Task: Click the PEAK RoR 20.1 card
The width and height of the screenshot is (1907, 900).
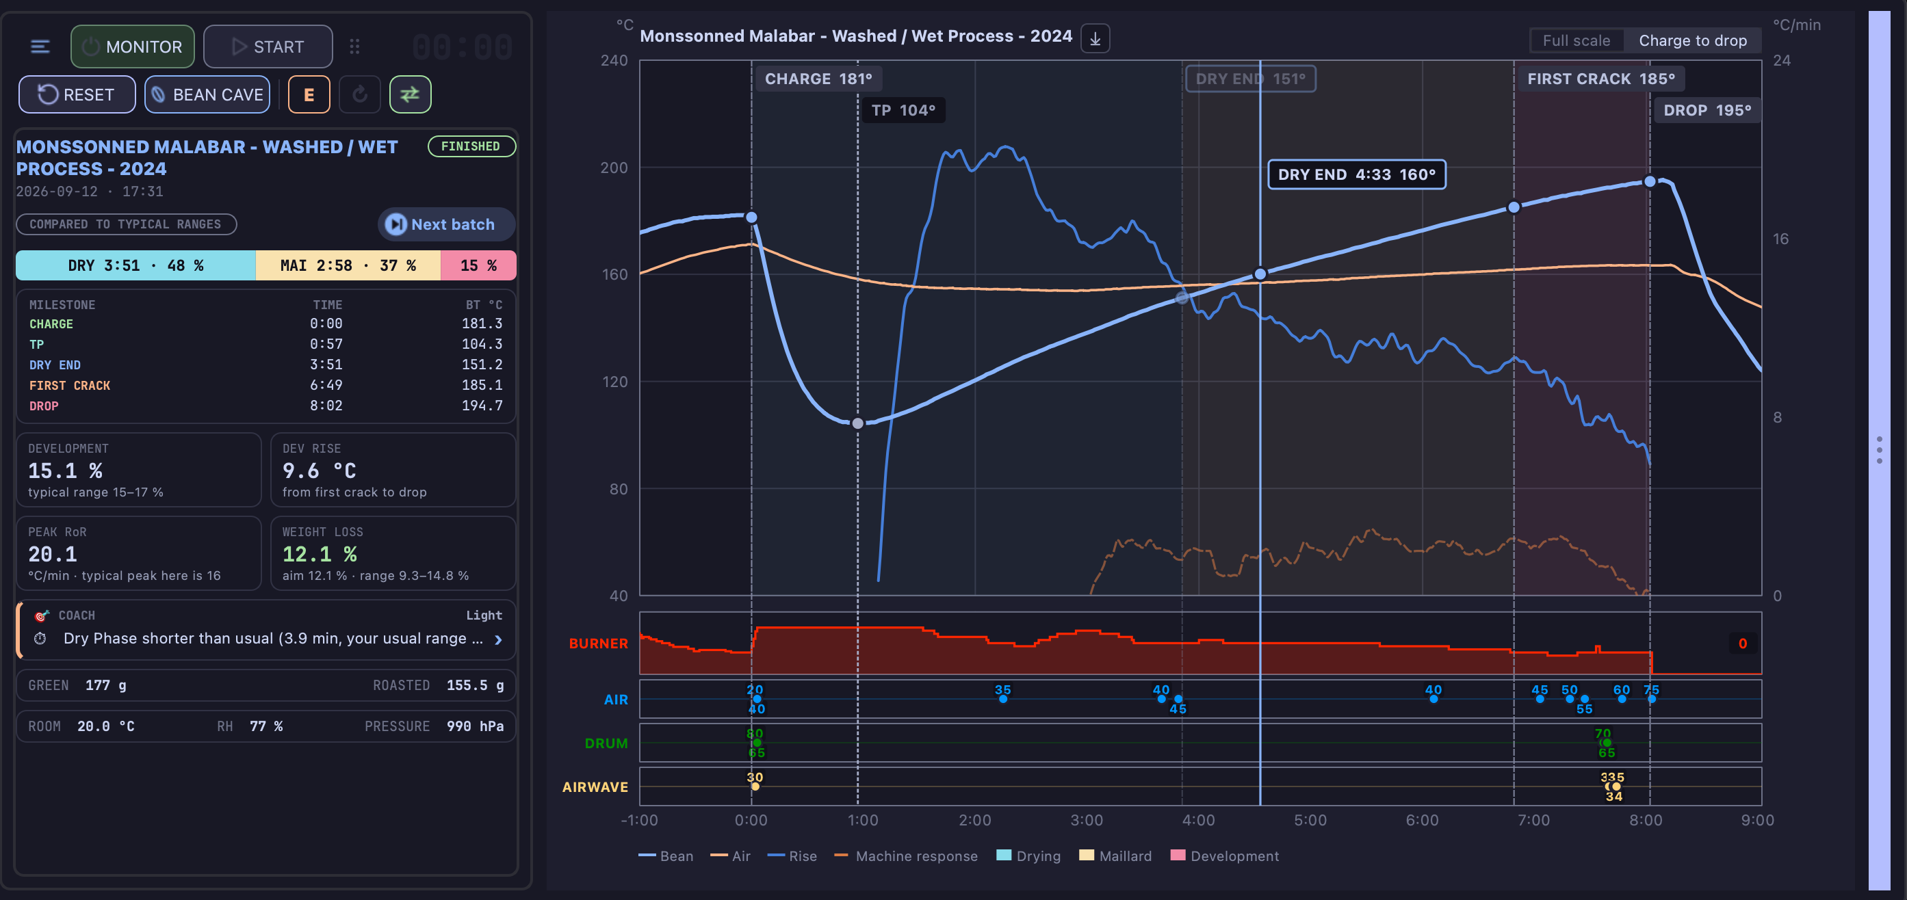Action: click(x=139, y=554)
